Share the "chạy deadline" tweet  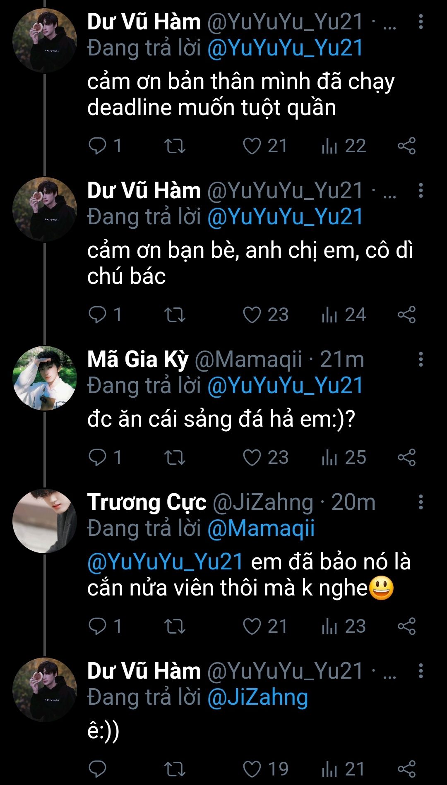coord(406,146)
